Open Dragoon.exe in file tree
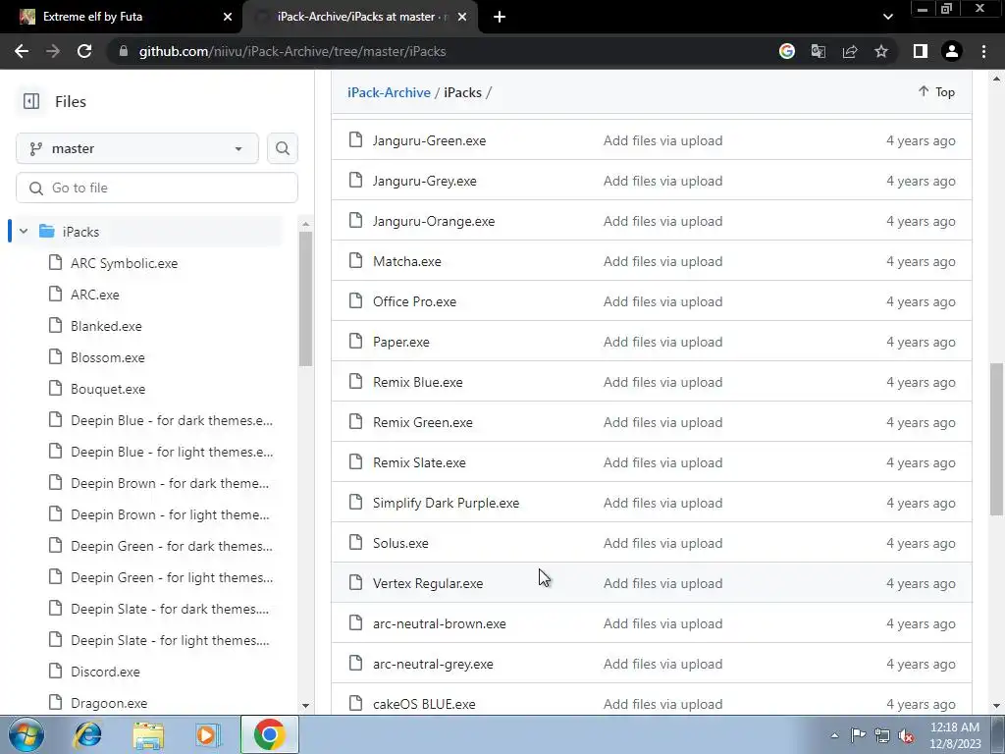This screenshot has width=1005, height=754. [109, 703]
